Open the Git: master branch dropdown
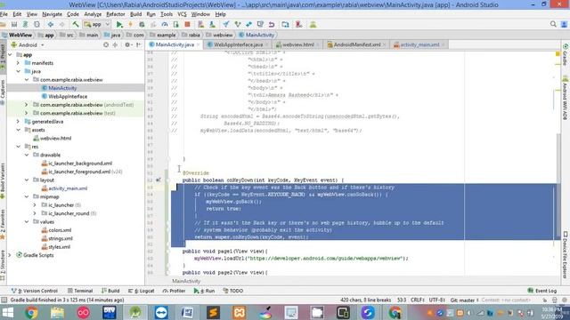The image size is (570, 320). coord(464,300)
